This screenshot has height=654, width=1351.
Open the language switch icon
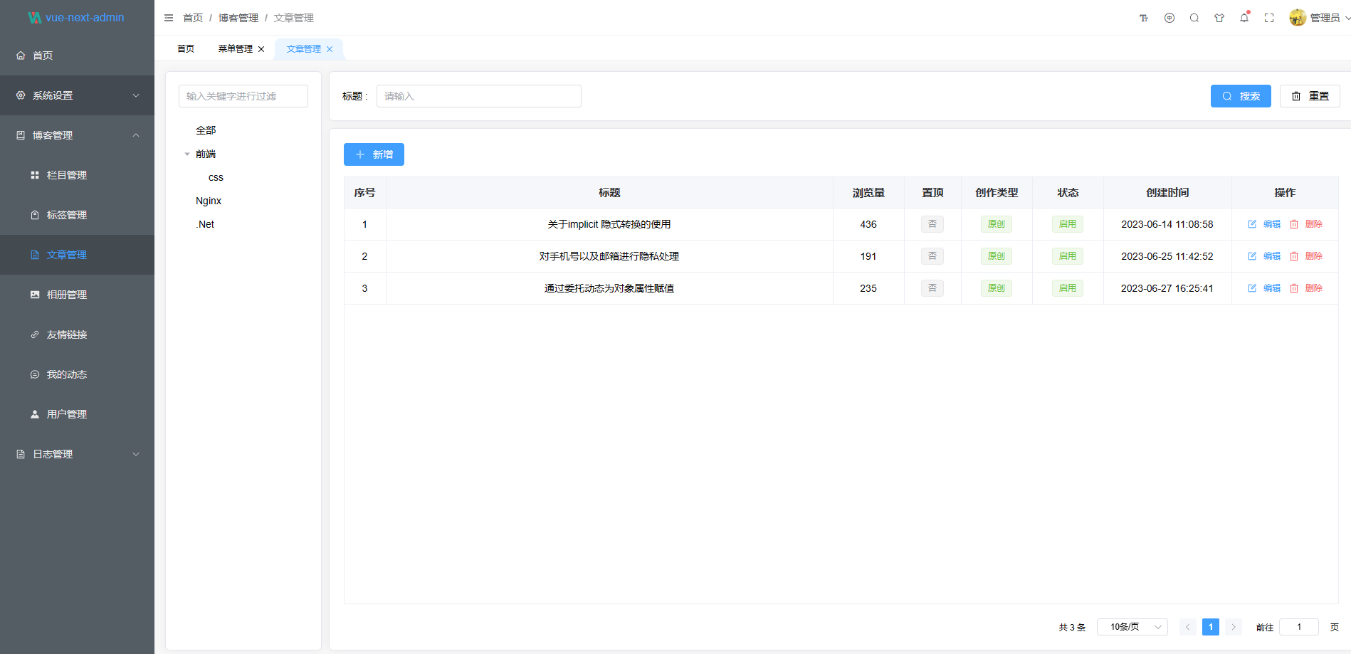click(x=1169, y=18)
